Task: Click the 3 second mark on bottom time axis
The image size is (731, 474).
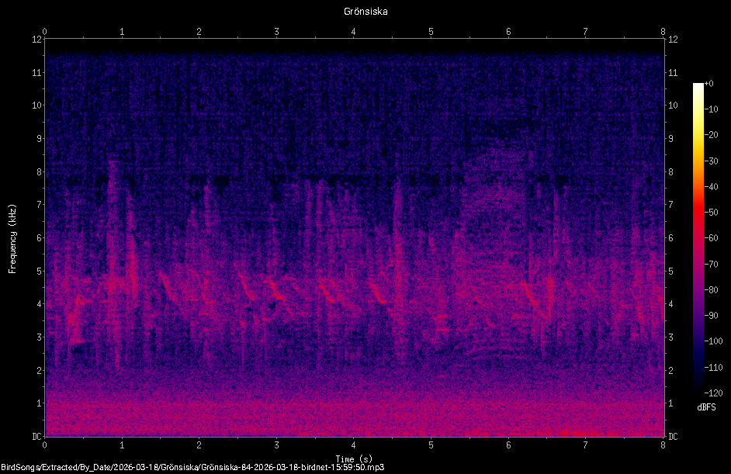Action: point(276,445)
